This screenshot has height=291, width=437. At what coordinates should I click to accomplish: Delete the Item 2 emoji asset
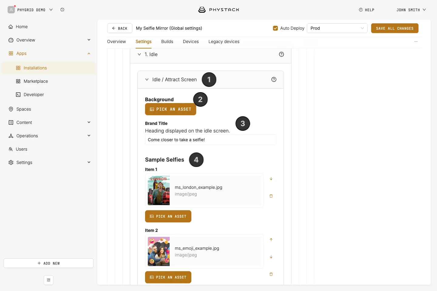[271, 274]
